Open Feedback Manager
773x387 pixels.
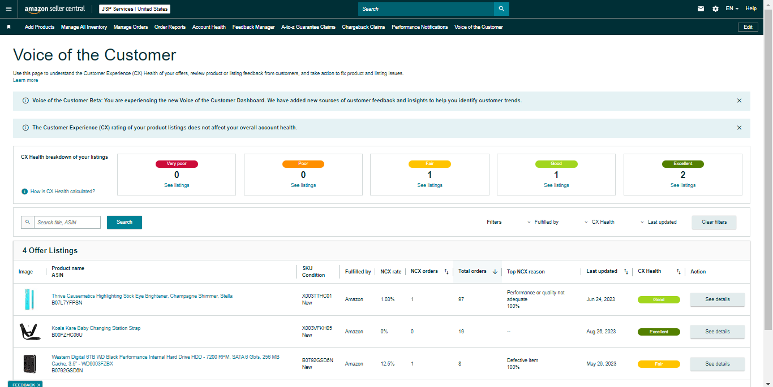tap(254, 27)
